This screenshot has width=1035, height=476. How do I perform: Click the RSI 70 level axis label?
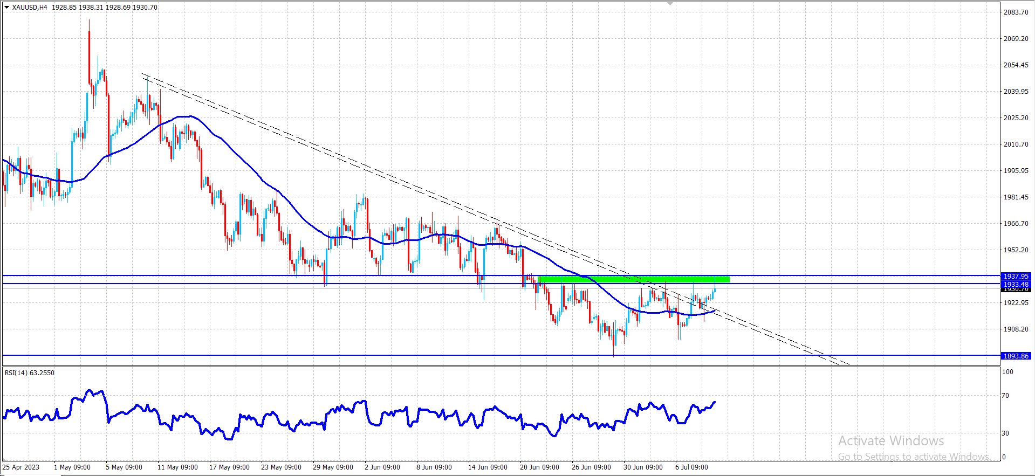[1005, 395]
